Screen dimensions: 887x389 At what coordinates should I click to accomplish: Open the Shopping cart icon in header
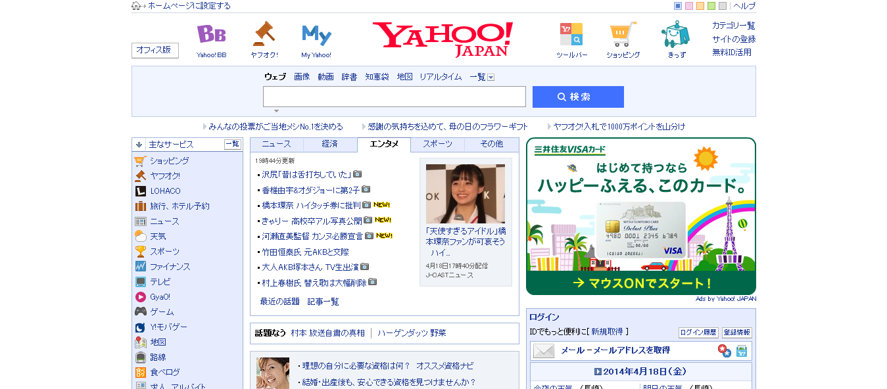point(623,34)
